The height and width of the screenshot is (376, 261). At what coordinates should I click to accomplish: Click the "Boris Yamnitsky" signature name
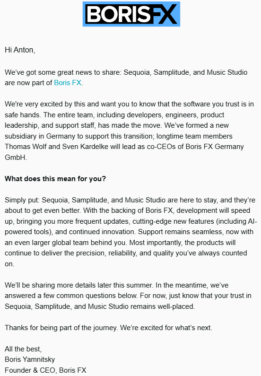(30, 359)
